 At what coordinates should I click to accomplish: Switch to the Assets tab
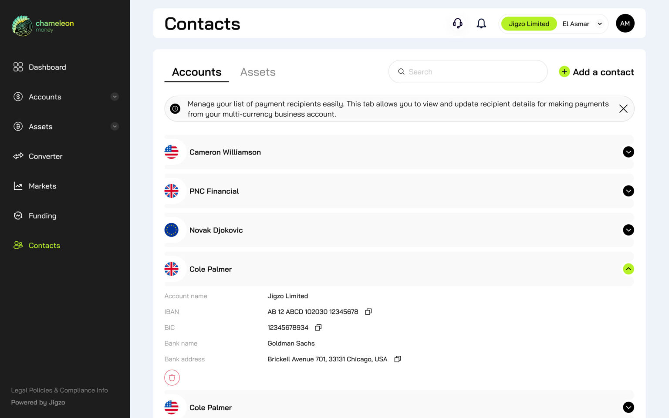[258, 72]
